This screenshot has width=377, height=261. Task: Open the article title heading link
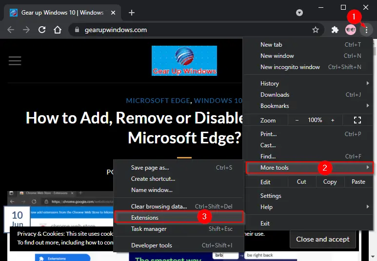point(135,128)
